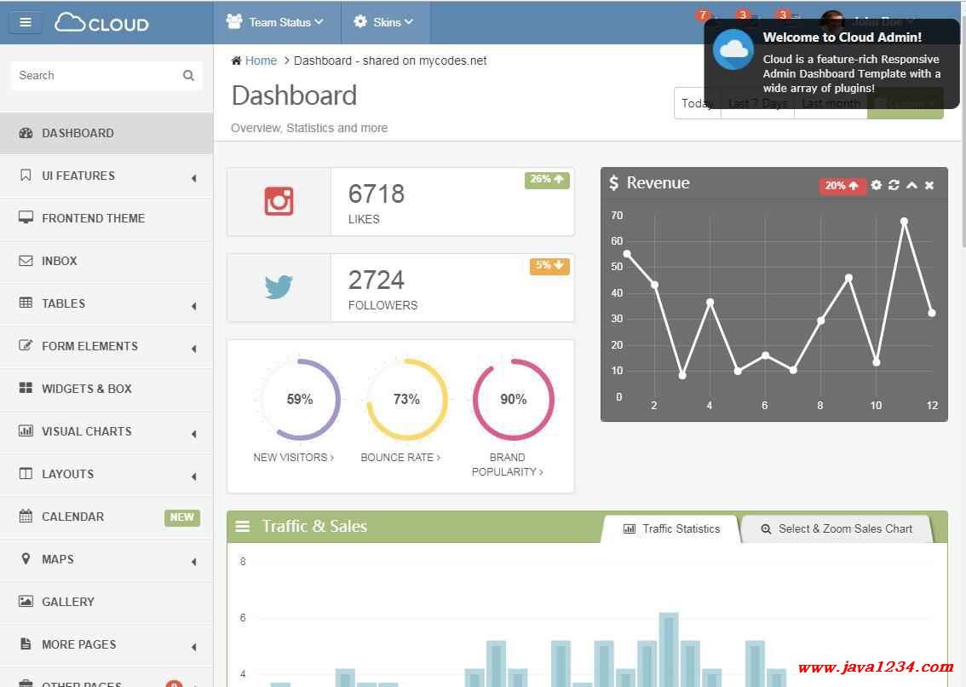Click the Home breadcrumb link

[261, 61]
